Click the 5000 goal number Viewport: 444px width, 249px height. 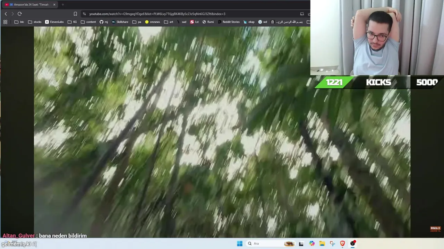point(427,82)
